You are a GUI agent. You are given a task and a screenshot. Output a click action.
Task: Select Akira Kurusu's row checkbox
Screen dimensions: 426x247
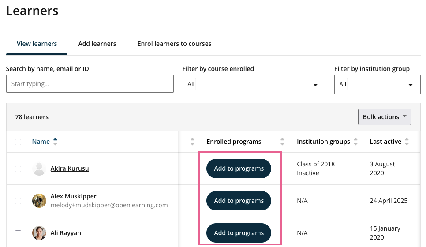[18, 169]
